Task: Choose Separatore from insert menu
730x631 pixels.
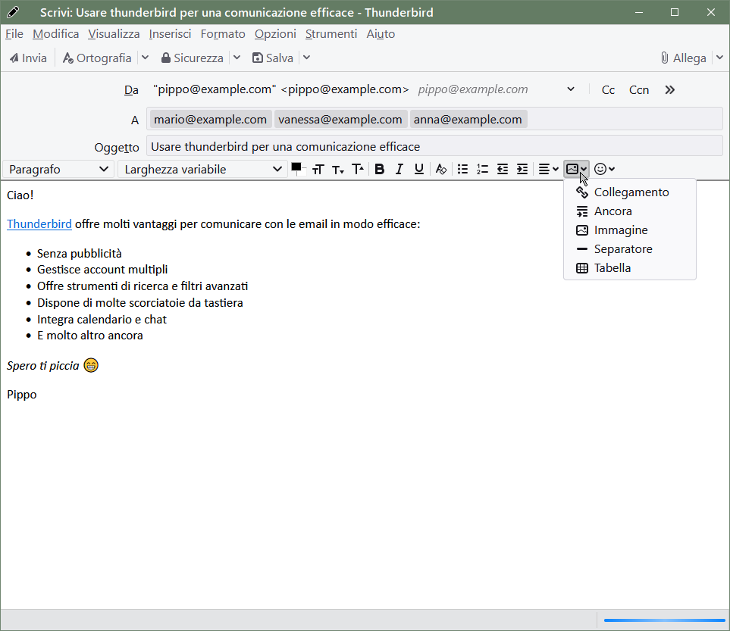Action: [x=629, y=249]
